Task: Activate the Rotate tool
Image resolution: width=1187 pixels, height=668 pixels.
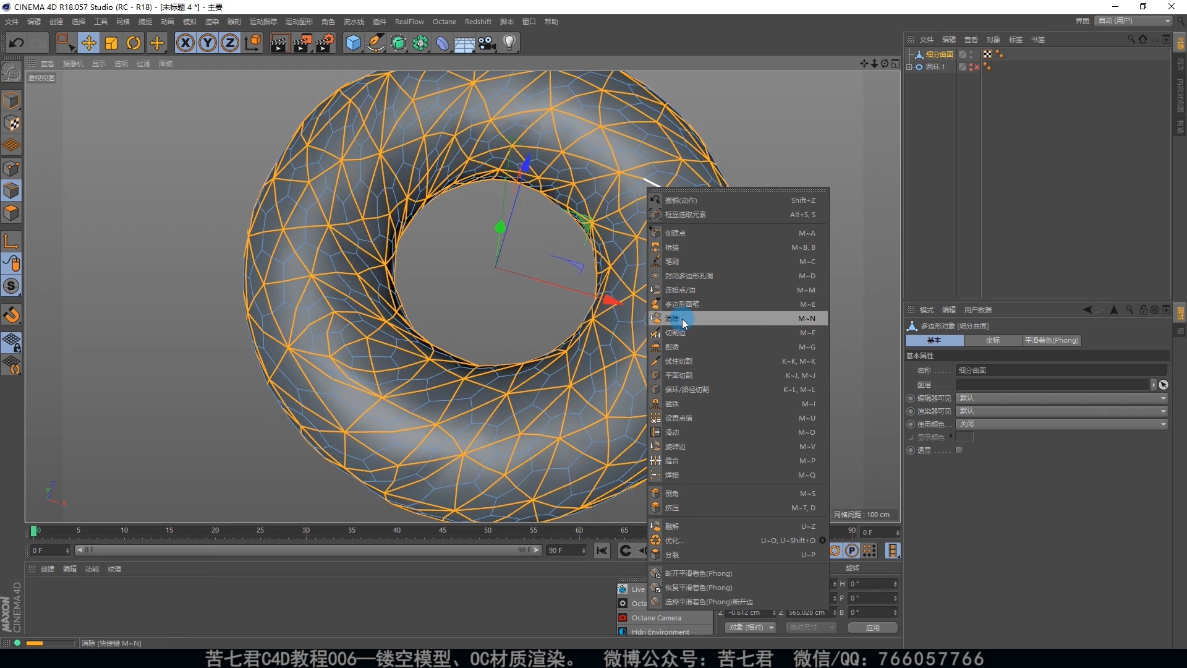Action: coord(134,43)
